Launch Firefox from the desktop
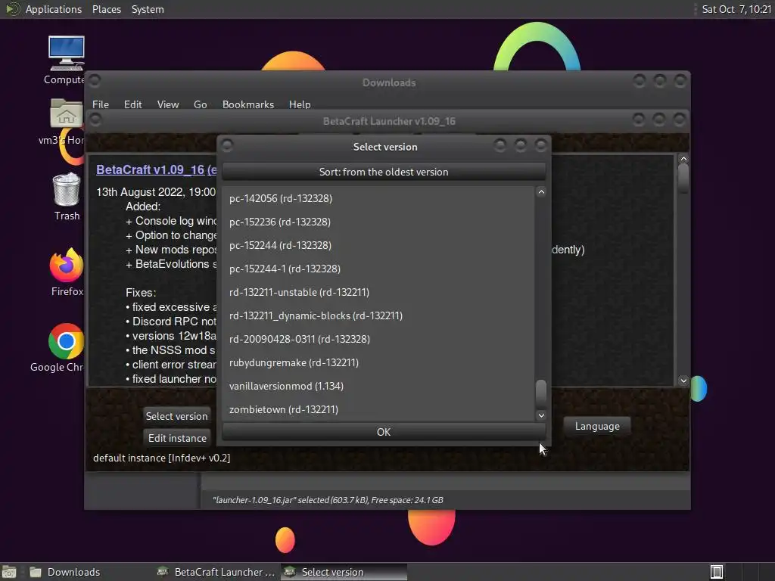This screenshot has height=581, width=775. [67, 272]
